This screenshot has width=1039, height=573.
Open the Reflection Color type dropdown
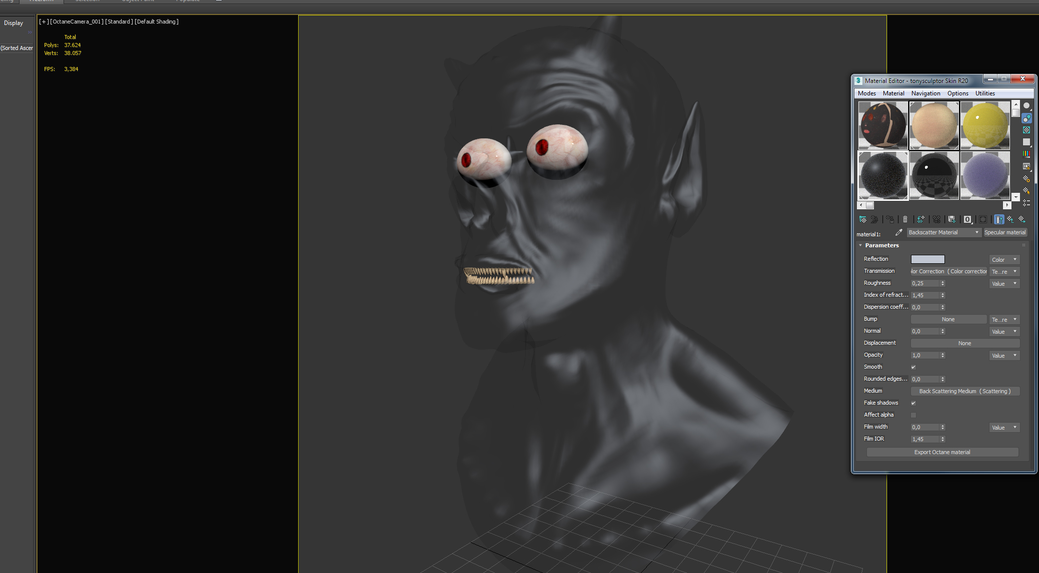pyautogui.click(x=1004, y=260)
